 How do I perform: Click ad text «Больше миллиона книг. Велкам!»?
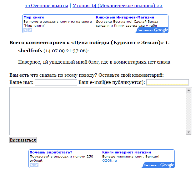pyautogui.click(x=131, y=157)
